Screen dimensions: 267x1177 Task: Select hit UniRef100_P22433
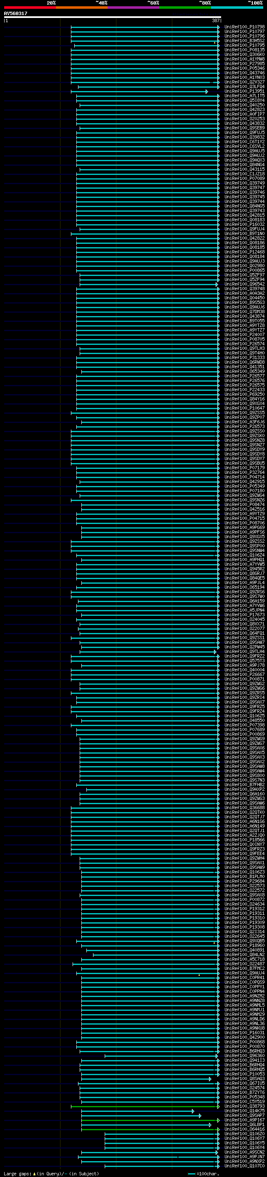click(x=244, y=390)
